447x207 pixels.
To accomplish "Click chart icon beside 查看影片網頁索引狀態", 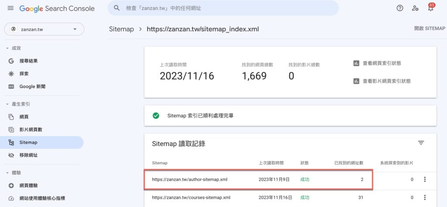I will coord(356,81).
